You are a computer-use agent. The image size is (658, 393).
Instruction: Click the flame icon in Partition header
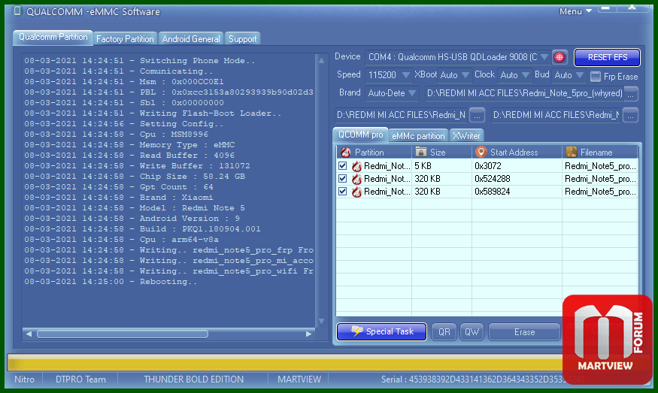click(346, 153)
